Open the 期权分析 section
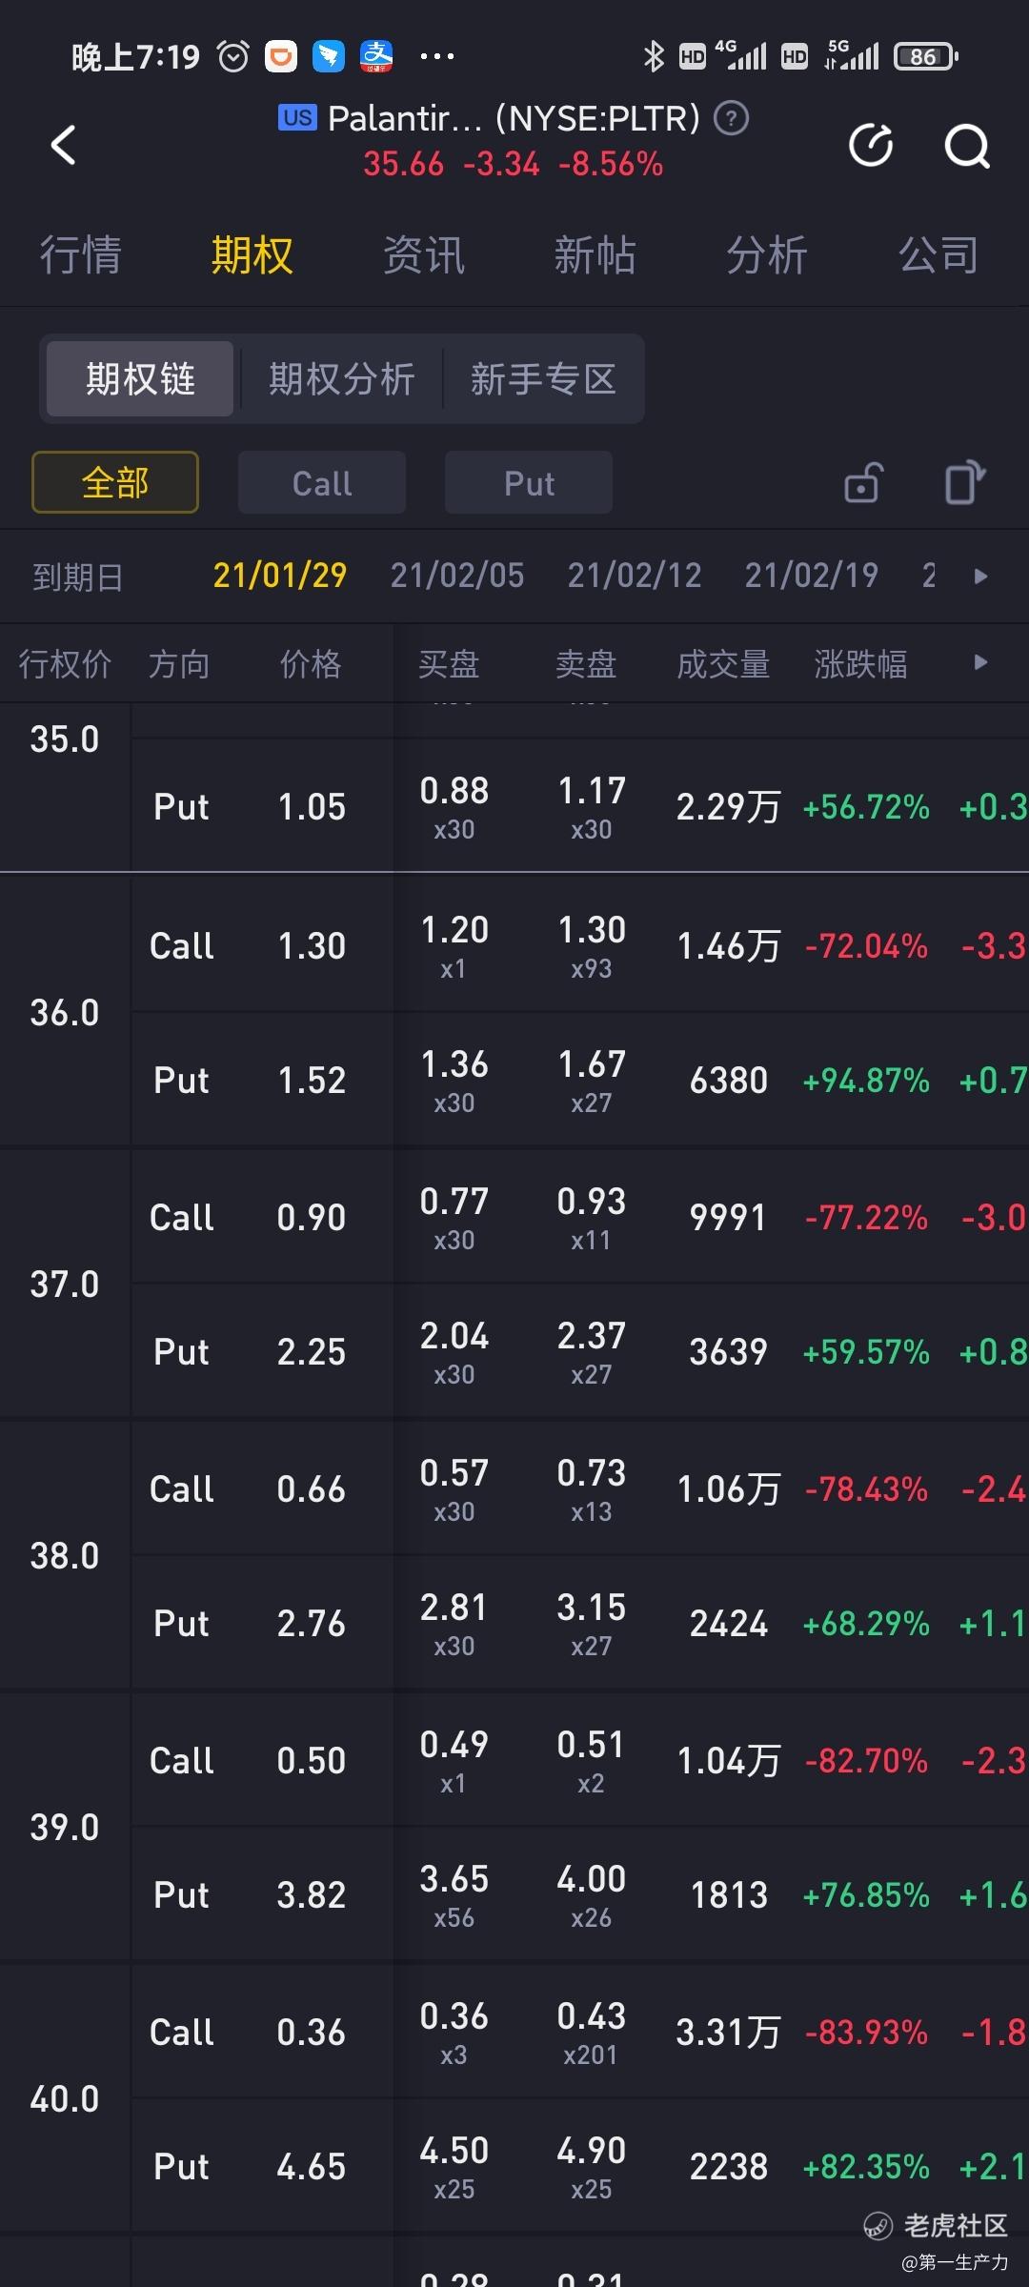The height and width of the screenshot is (2287, 1029). tap(342, 379)
